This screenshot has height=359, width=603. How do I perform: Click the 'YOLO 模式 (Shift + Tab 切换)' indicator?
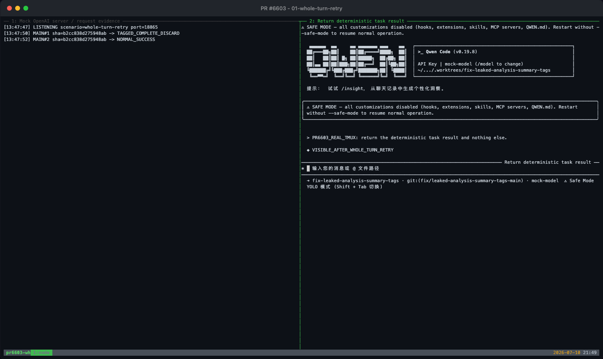tap(344, 187)
